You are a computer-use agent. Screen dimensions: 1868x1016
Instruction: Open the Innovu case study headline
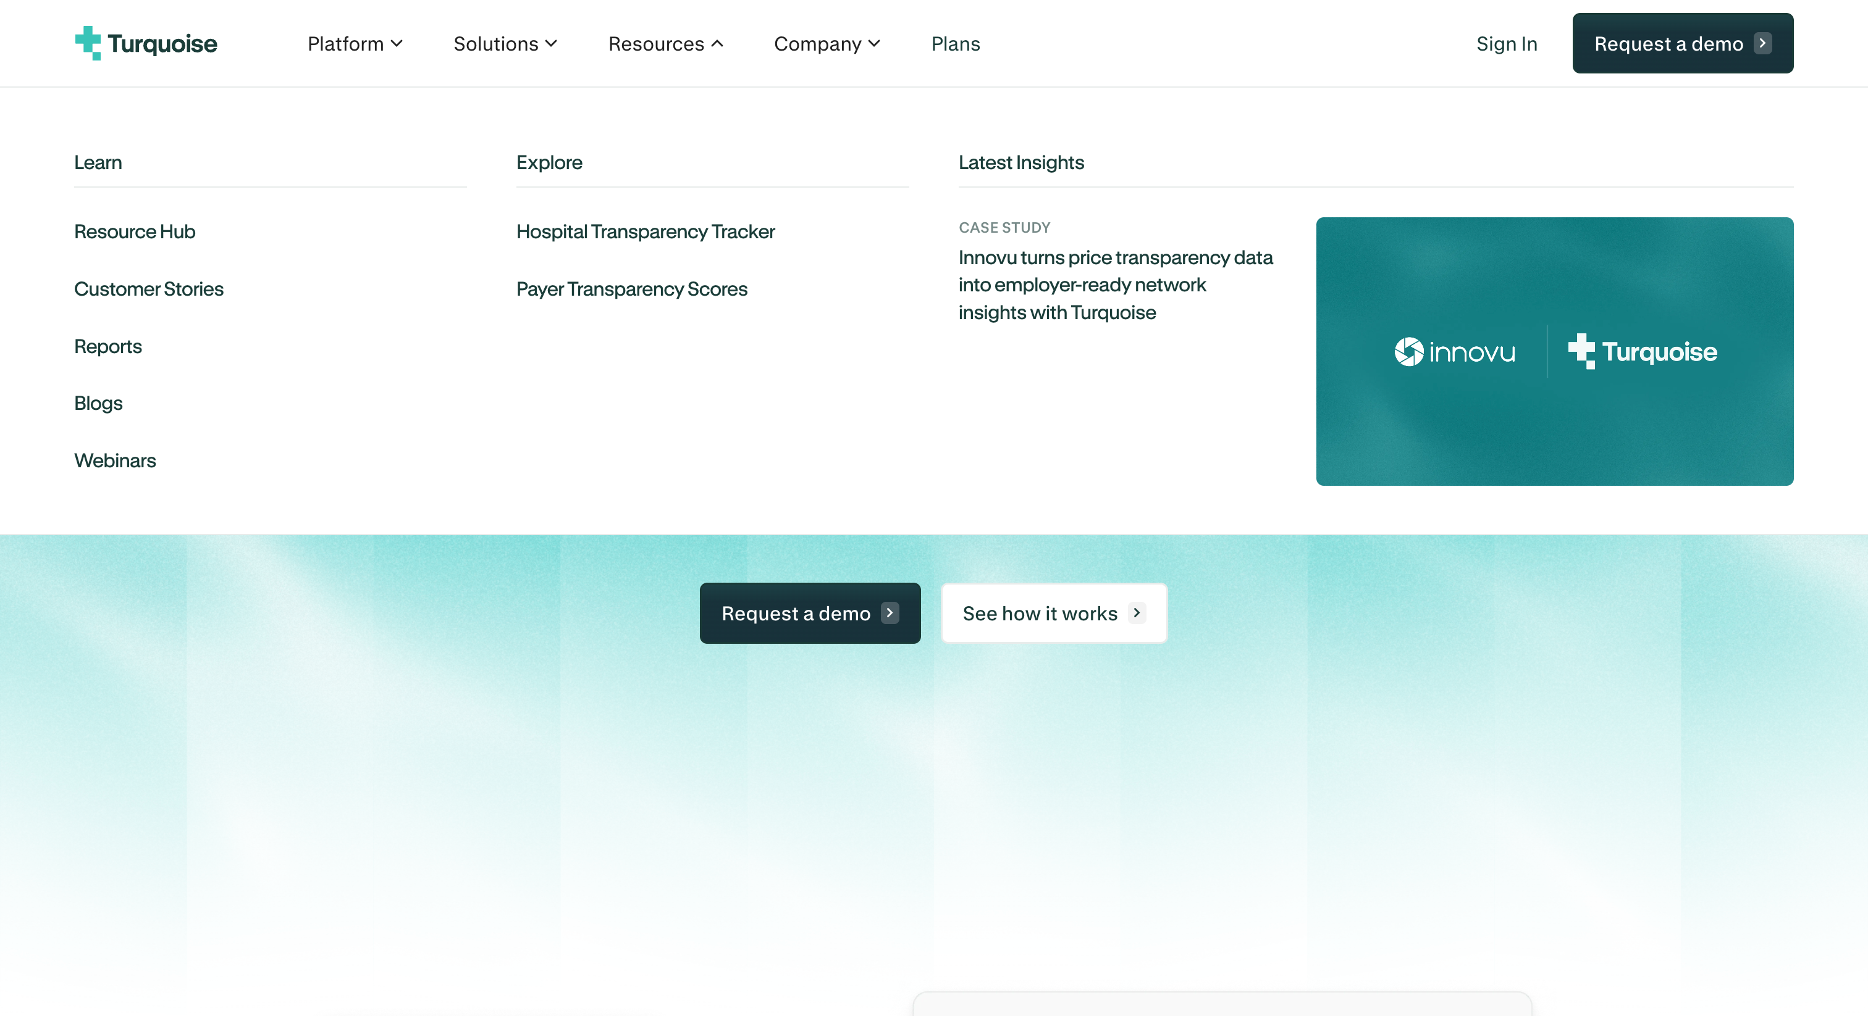pyautogui.click(x=1114, y=285)
